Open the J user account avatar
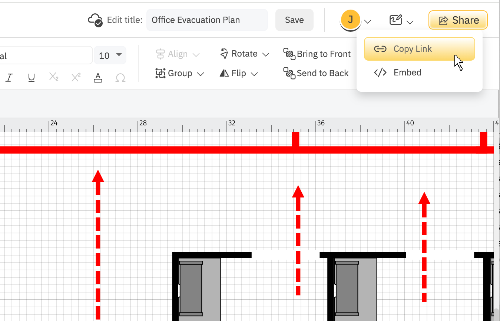Screen dimensions: 500x321 350,20
